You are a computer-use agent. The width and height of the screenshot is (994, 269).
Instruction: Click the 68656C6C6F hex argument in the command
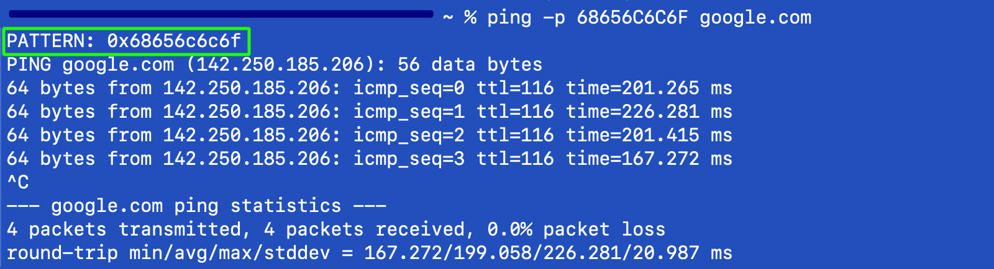tap(632, 18)
